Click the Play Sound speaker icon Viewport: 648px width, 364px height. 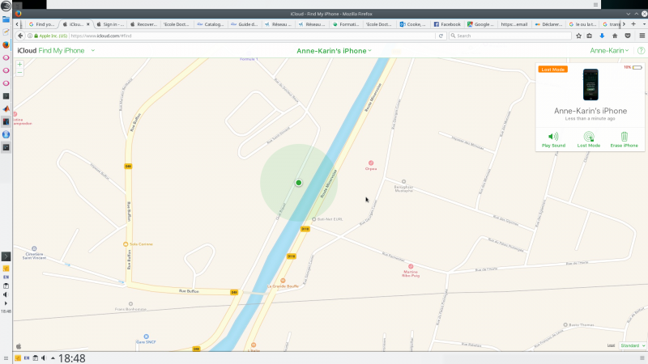[x=553, y=137]
